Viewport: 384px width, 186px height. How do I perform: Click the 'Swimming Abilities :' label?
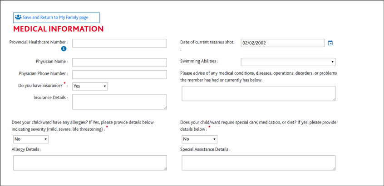[x=199, y=61]
